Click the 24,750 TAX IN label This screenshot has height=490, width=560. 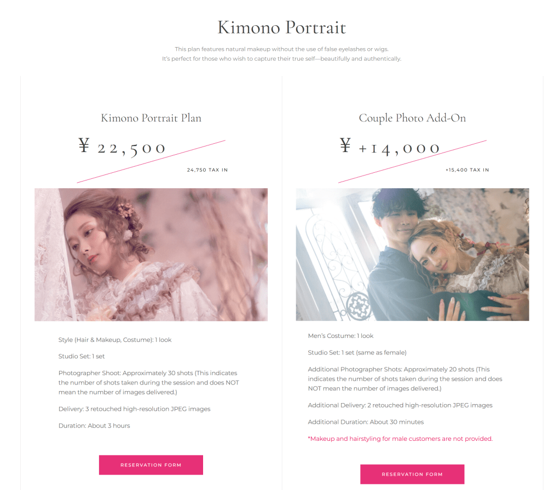207,170
